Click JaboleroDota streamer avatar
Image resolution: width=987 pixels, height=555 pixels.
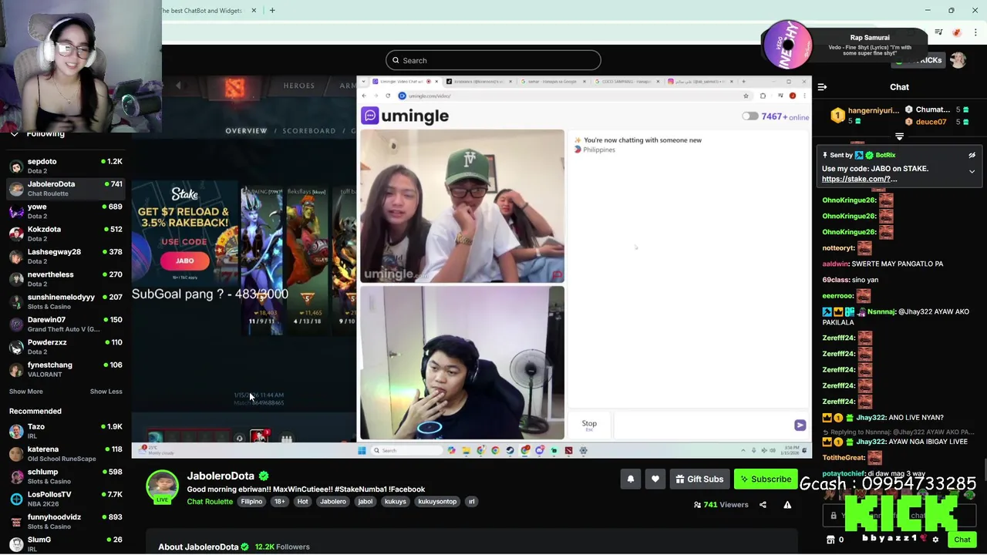coord(162,487)
